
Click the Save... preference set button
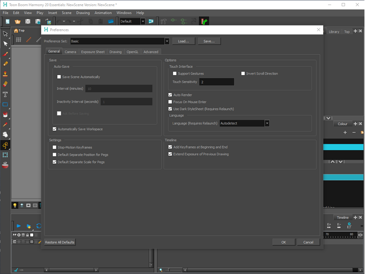[209, 41]
